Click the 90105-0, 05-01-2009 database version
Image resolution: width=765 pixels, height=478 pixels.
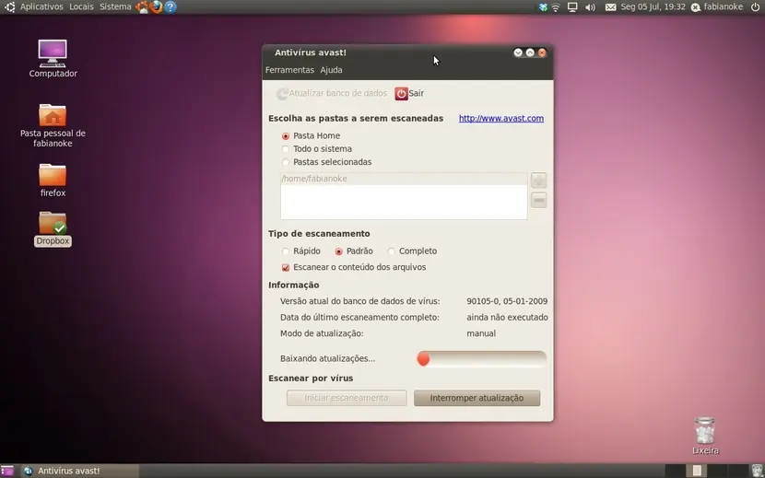point(507,301)
